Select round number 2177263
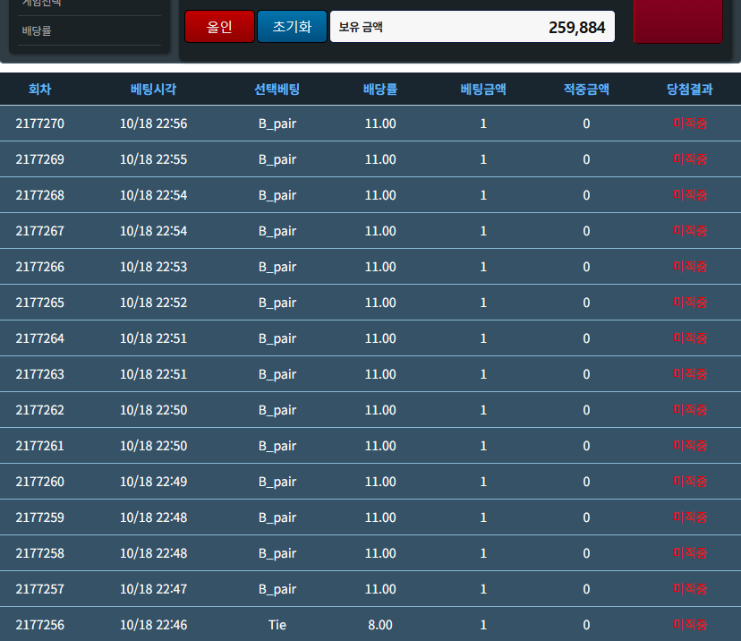 [39, 374]
